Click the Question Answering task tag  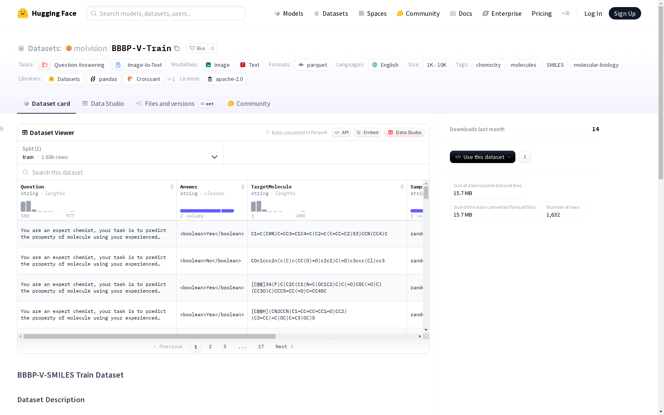(x=73, y=65)
